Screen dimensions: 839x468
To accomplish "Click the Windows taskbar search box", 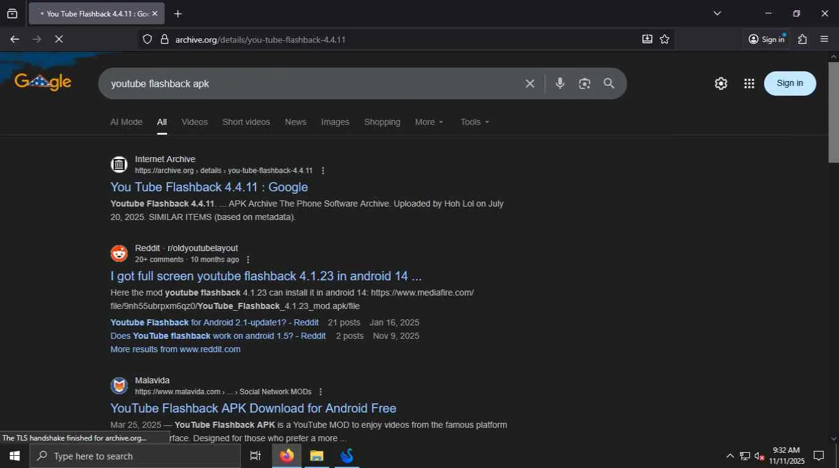I will (135, 456).
